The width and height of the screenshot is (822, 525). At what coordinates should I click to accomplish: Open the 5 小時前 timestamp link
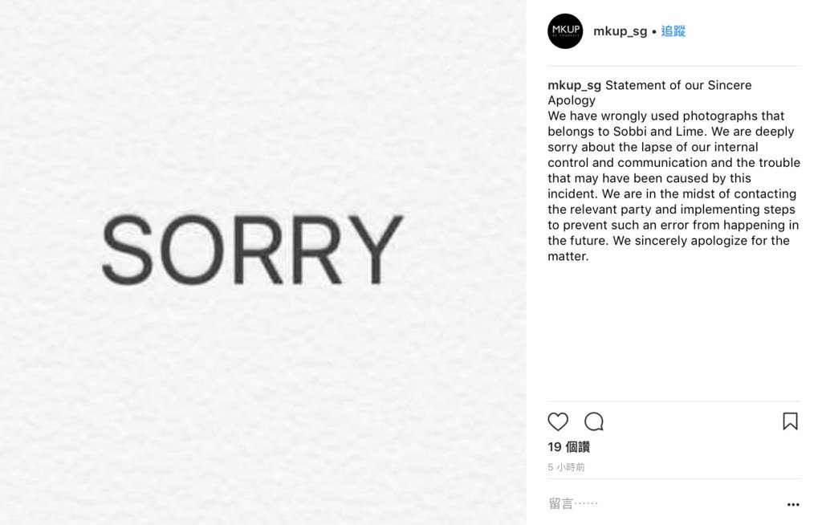coord(566,466)
